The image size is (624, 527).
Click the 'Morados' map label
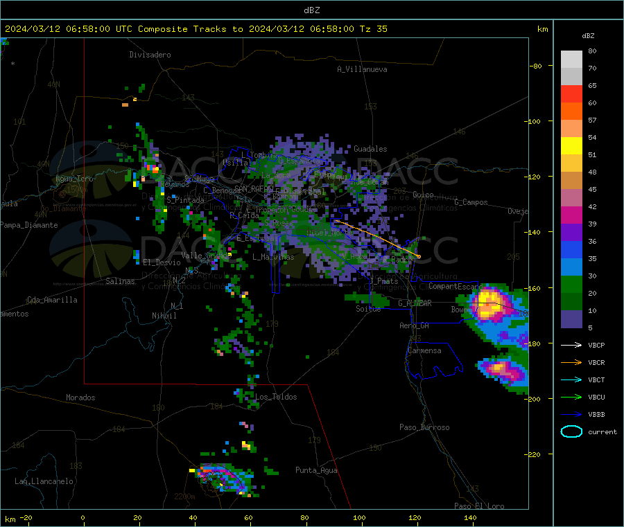coord(80,398)
